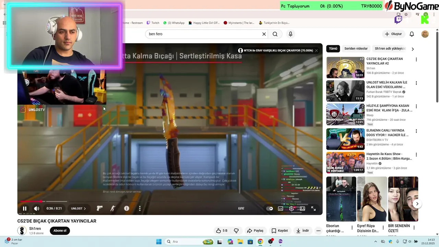
Task: Open ELRAENN CANLI YAYINDA DDOS video link
Action: (x=387, y=133)
